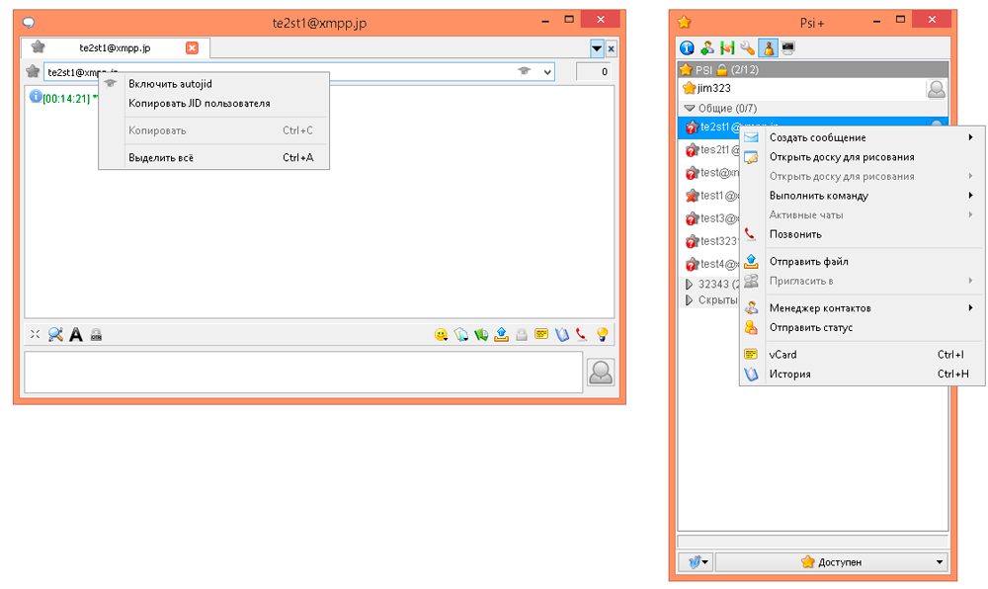Screen dimensions: 988x589
Task: Open the smiley emoticon picker in chat toolbar
Action: [x=441, y=334]
